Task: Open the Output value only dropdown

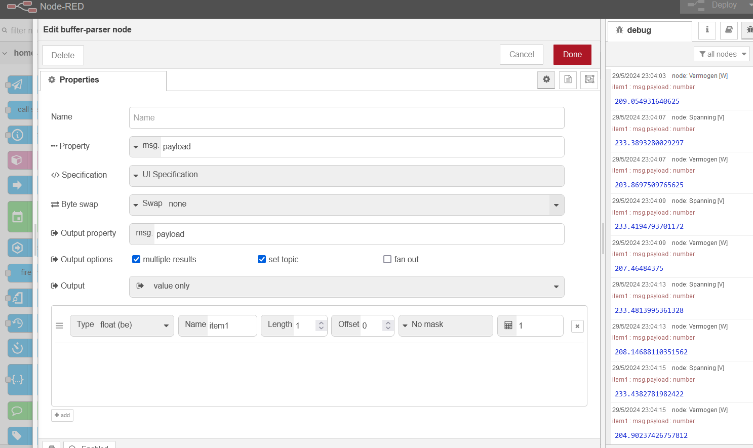Action: click(347, 287)
